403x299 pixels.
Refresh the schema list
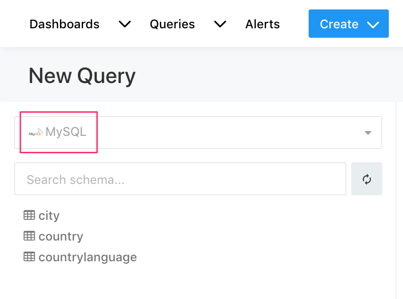(x=367, y=179)
